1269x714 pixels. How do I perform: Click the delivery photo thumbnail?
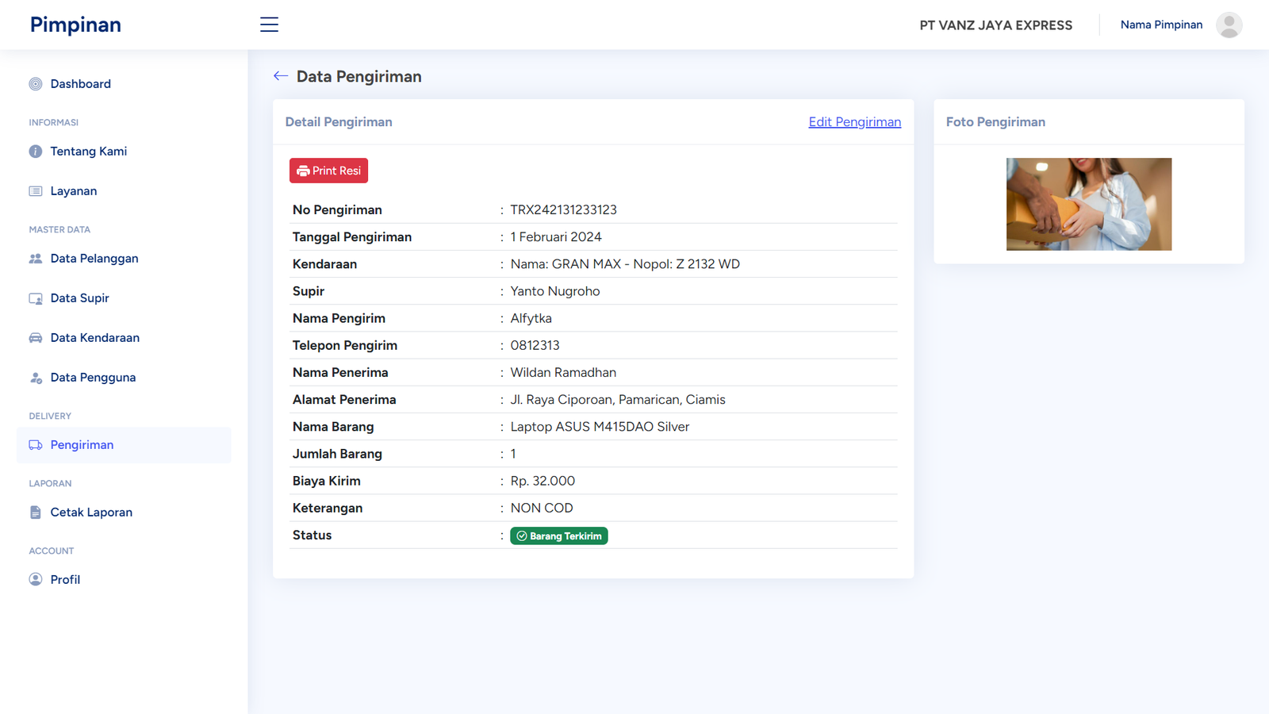pos(1088,204)
